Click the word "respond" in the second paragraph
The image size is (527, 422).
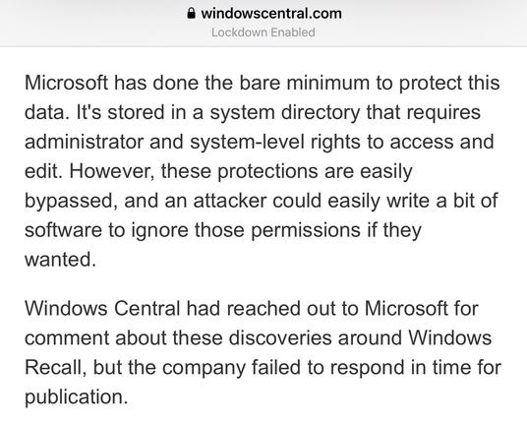(367, 368)
